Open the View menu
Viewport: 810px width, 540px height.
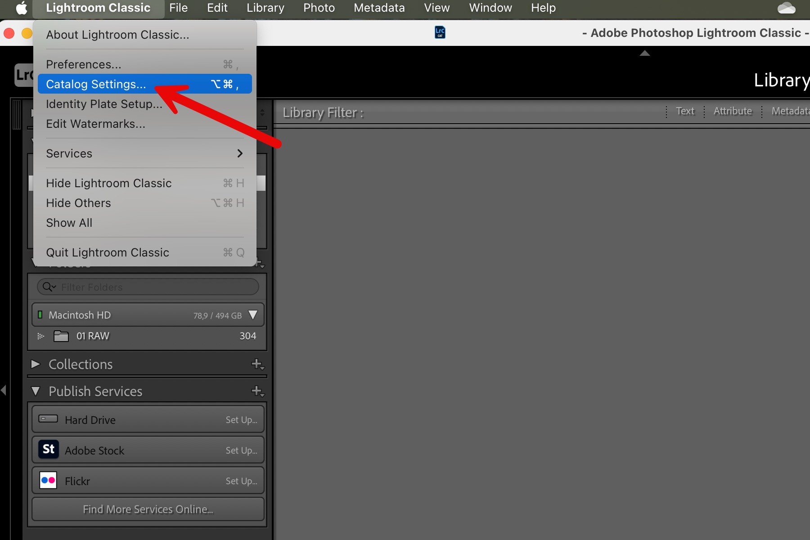pos(436,8)
